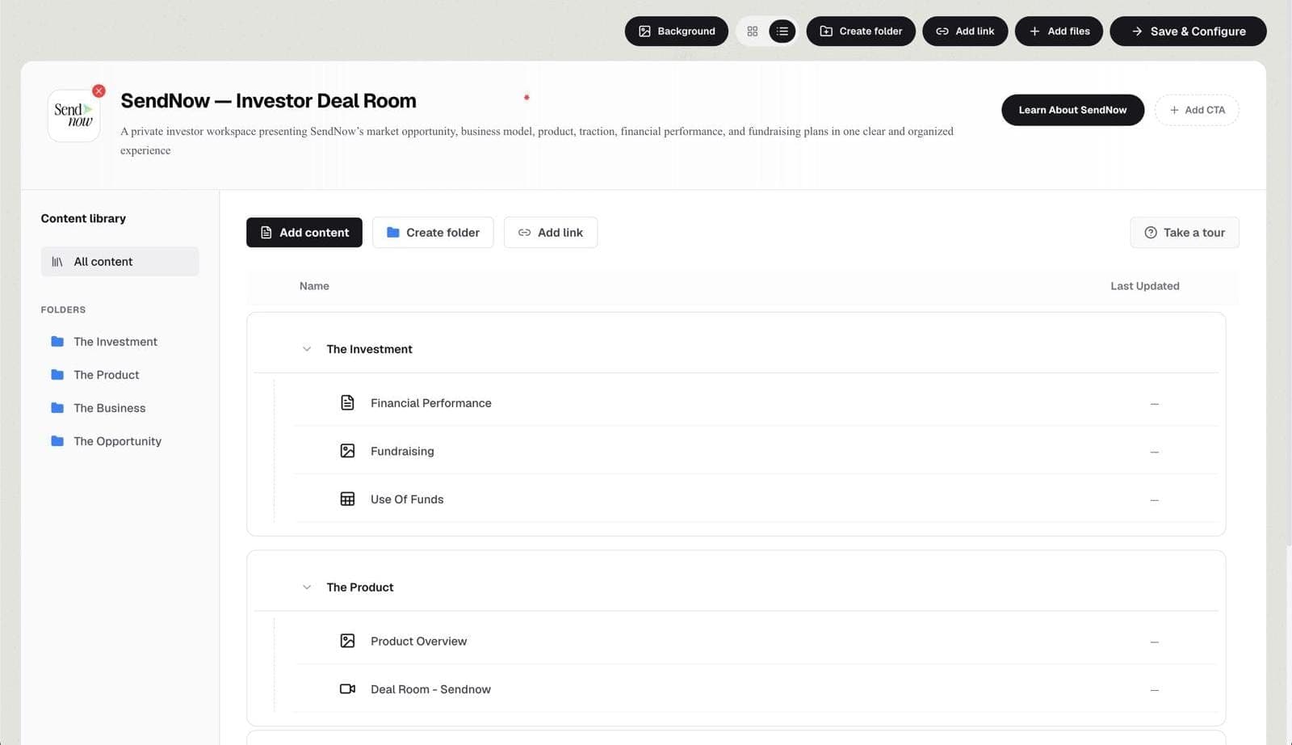Screen dimensions: 1292x745
Task: Open the Background settings button
Action: point(677,32)
